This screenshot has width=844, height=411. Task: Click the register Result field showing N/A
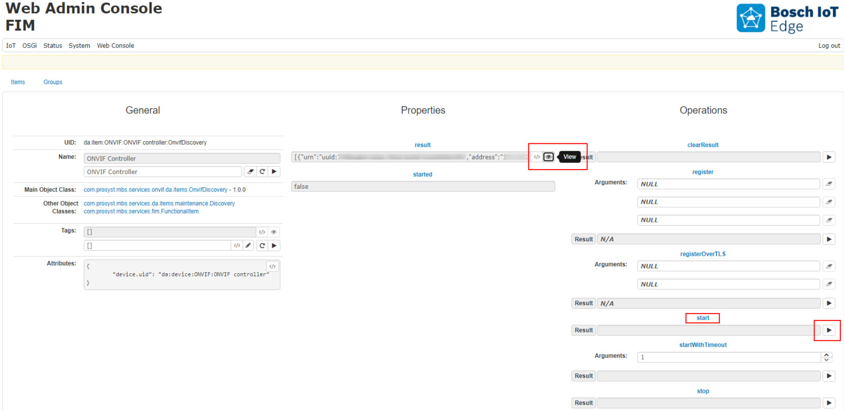[x=709, y=239]
